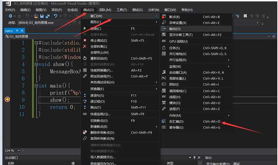Open 调用堆栈(C) window
The width and height of the screenshot is (278, 165).
pos(196,91)
